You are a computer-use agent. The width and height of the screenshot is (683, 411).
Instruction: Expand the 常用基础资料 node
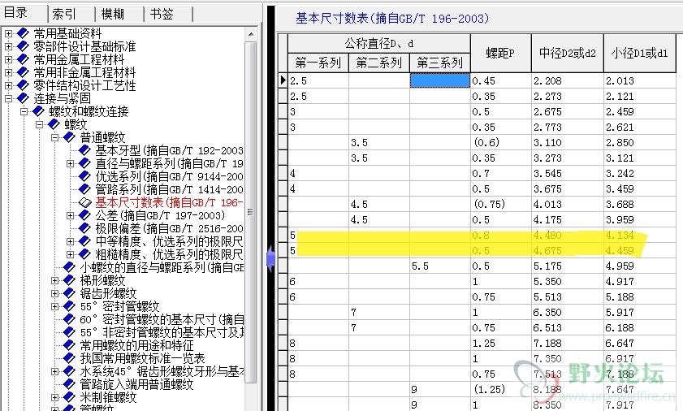(9, 33)
